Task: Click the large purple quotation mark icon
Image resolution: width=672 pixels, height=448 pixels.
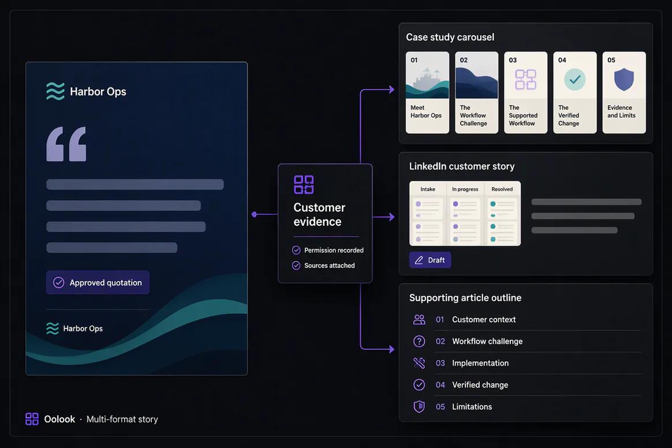Action: 66,144
